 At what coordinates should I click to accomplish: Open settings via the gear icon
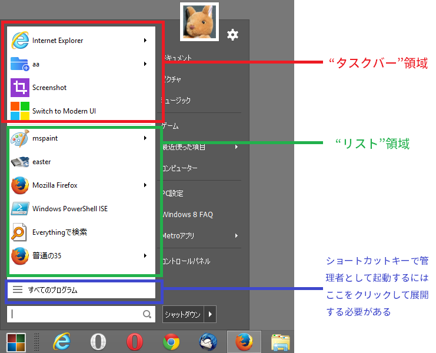click(x=232, y=35)
